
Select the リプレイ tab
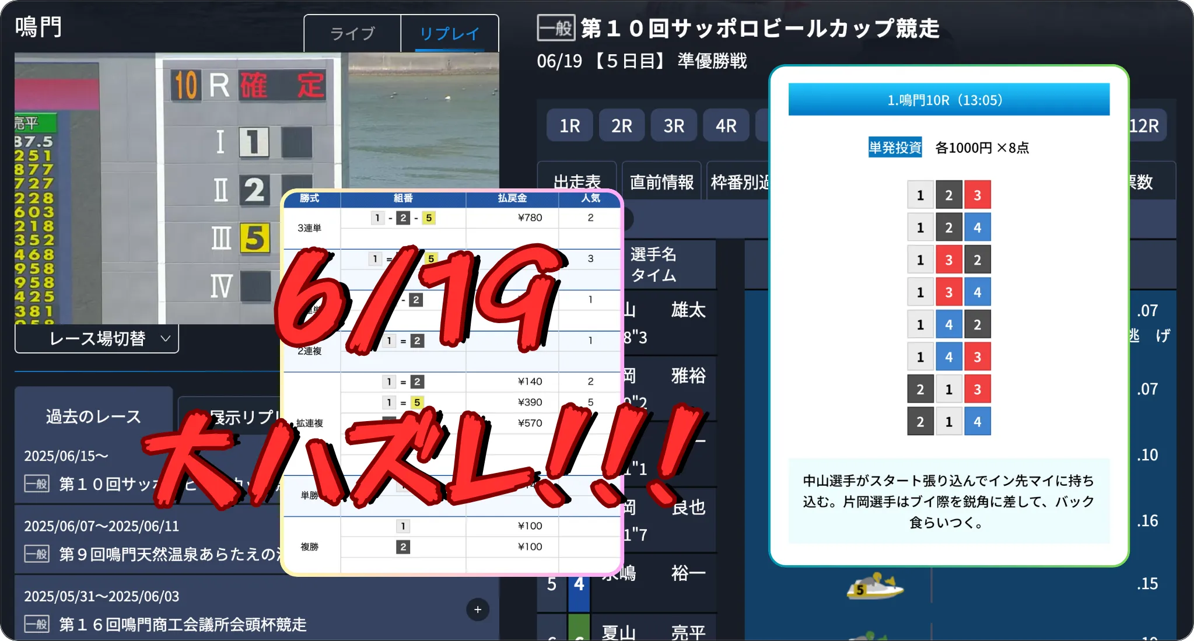(449, 34)
